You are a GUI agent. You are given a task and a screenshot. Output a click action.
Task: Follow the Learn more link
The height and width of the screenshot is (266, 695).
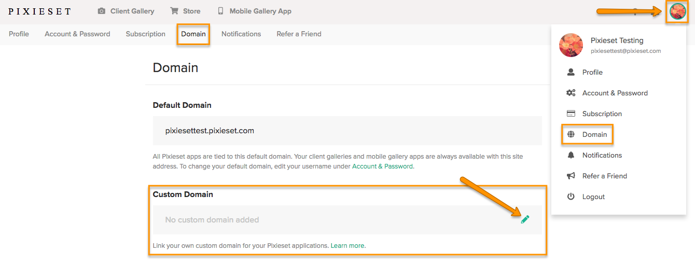click(x=348, y=246)
